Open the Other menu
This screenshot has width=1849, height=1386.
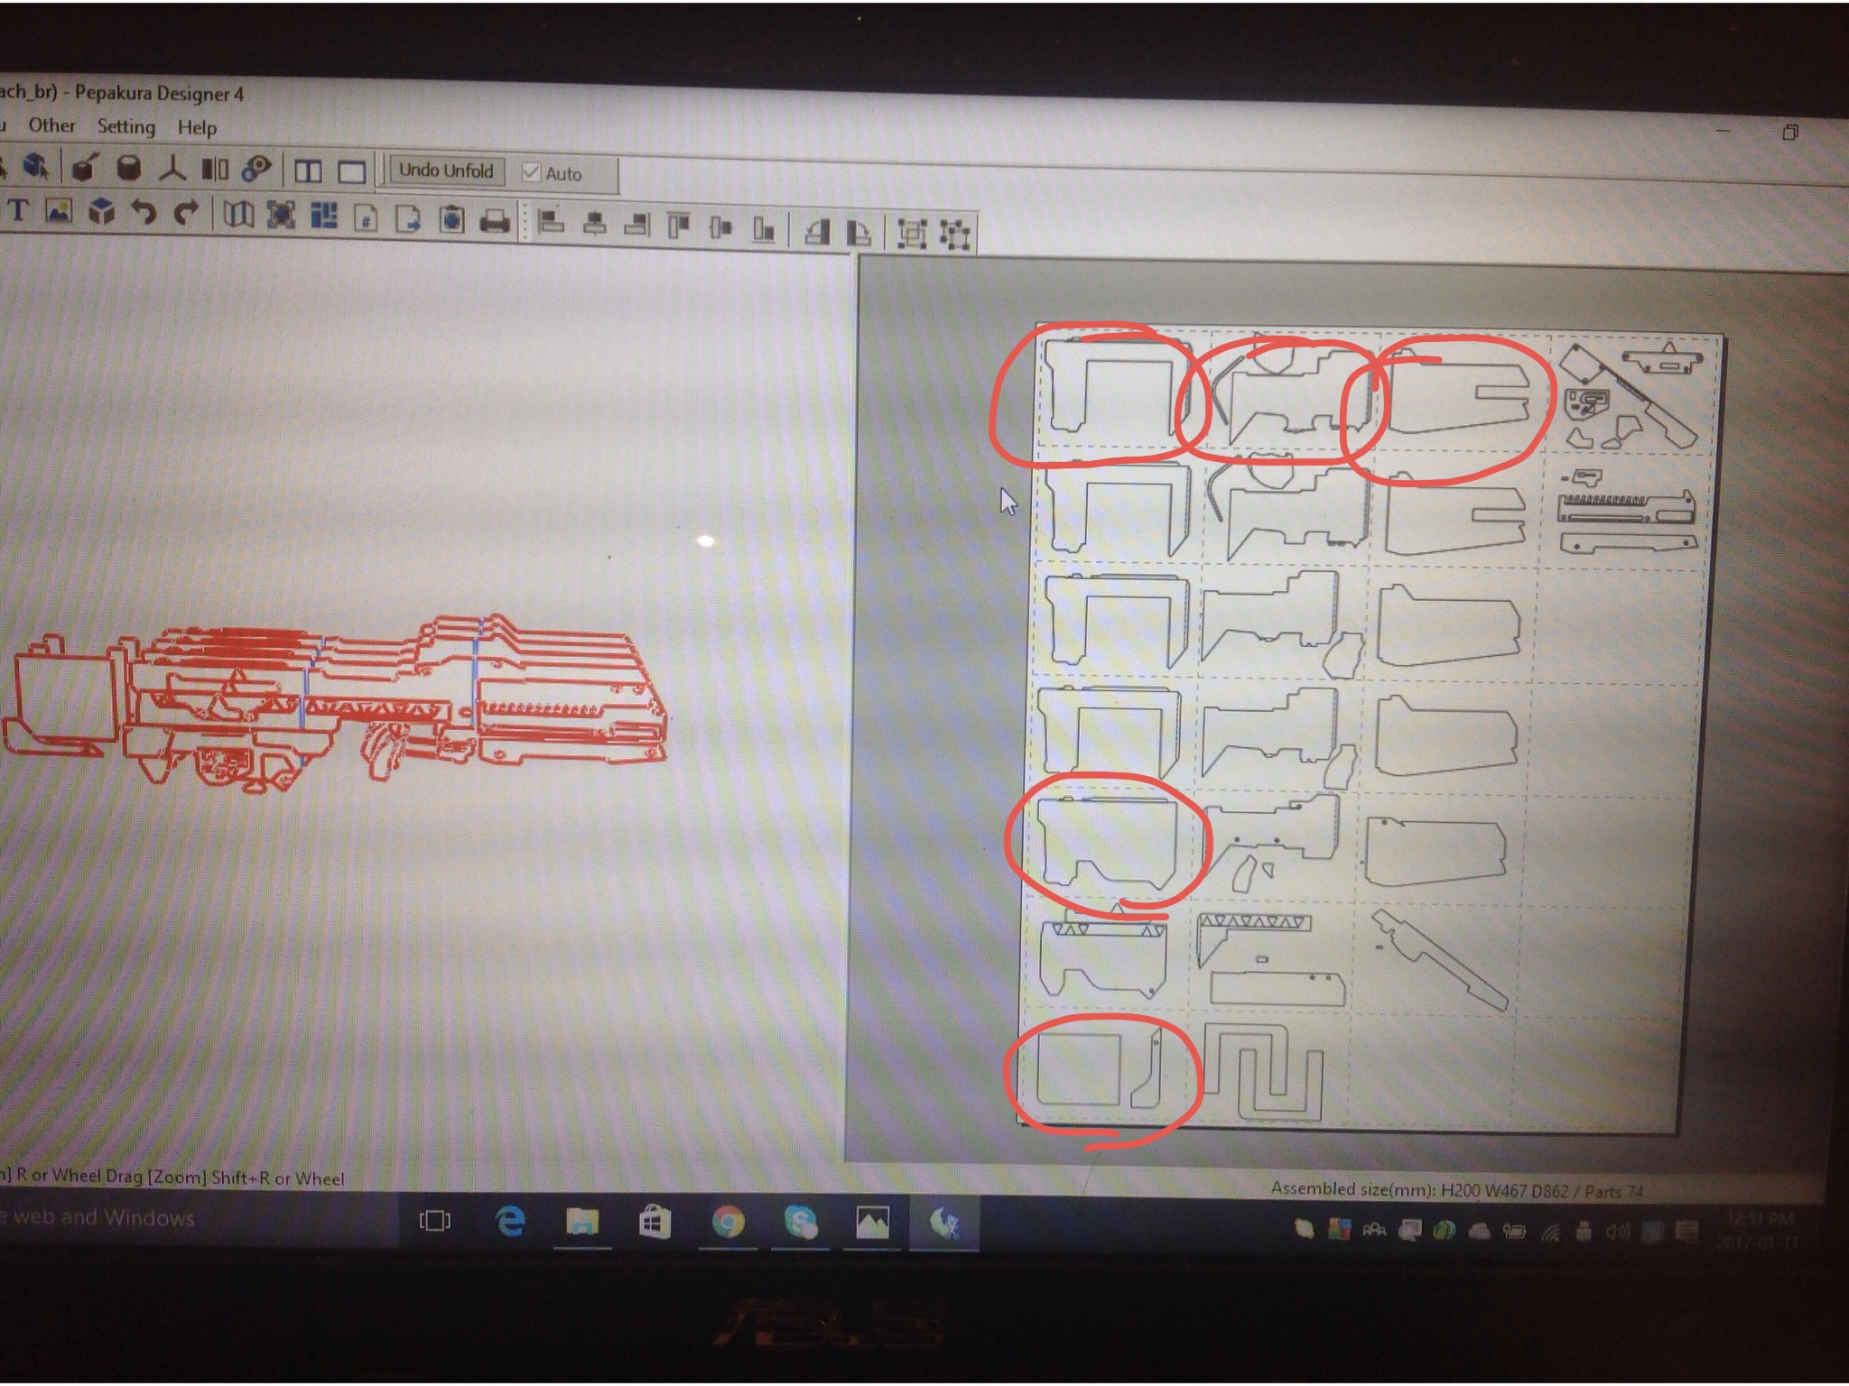point(51,125)
